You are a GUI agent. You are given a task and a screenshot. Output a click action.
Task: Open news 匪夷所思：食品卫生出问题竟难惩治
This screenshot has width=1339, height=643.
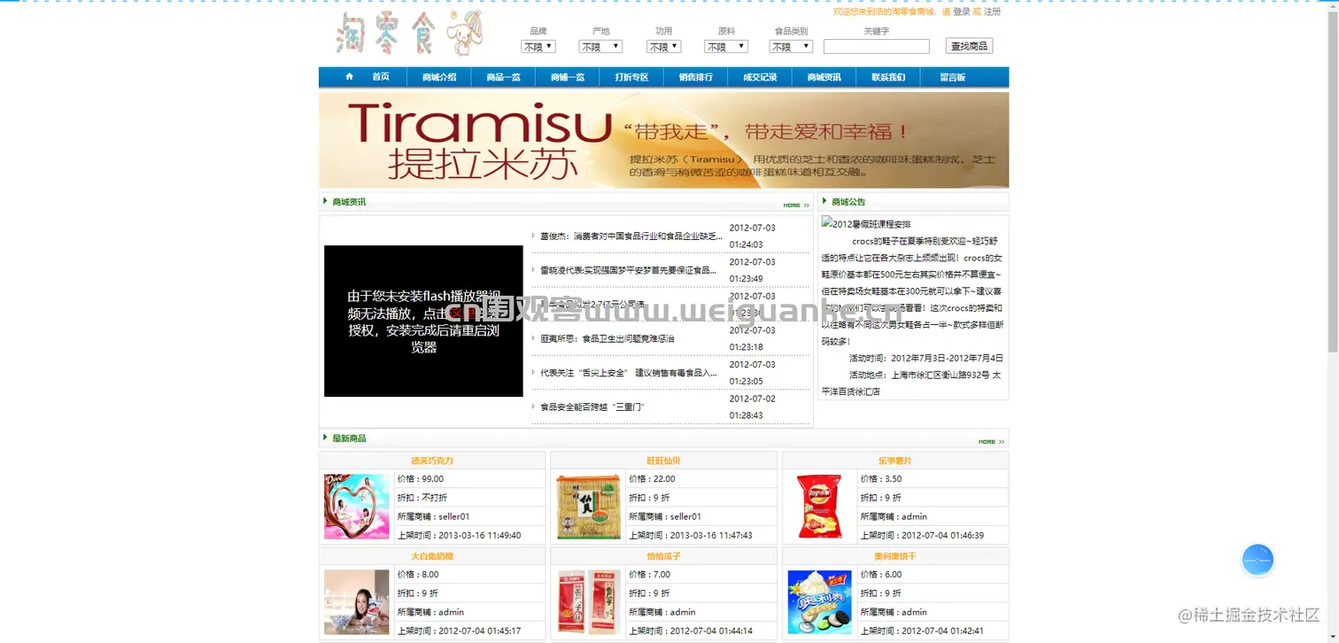click(608, 338)
